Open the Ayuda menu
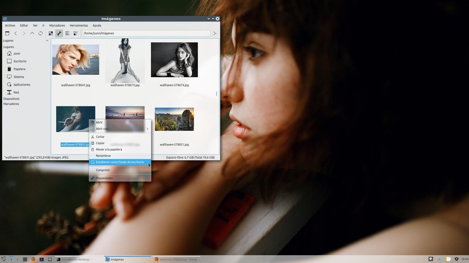Screen dimensions: 469x263 click(97, 25)
